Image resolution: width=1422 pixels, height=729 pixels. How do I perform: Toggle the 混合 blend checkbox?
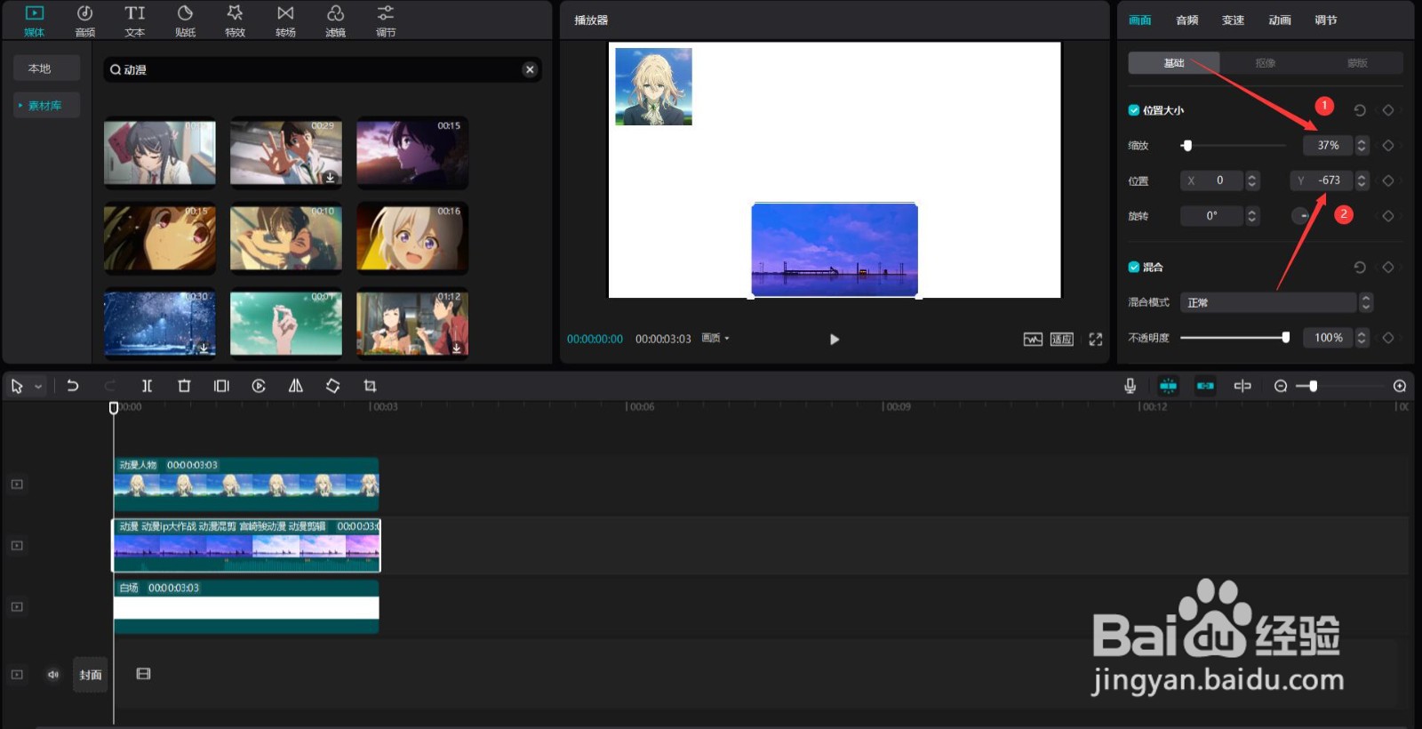[x=1134, y=267]
